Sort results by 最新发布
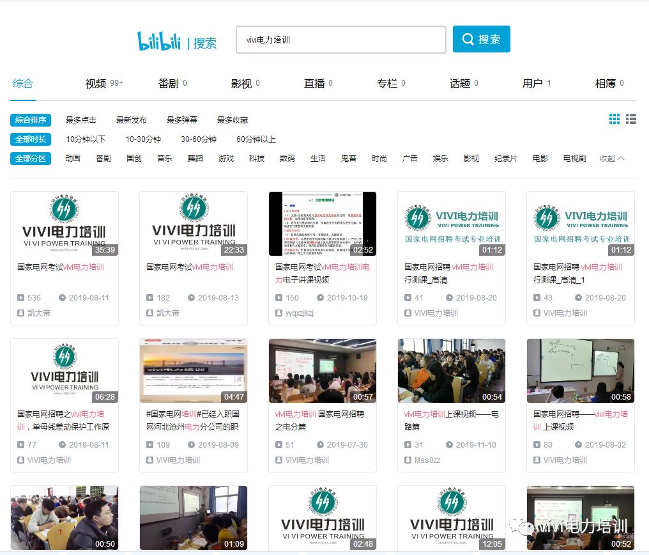The height and width of the screenshot is (555, 649). pos(132,120)
